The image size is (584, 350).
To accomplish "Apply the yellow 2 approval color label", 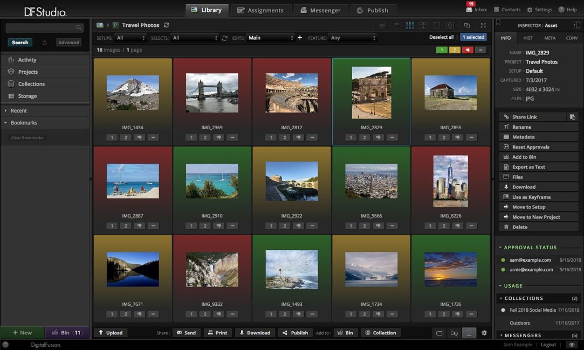I will click(x=455, y=49).
